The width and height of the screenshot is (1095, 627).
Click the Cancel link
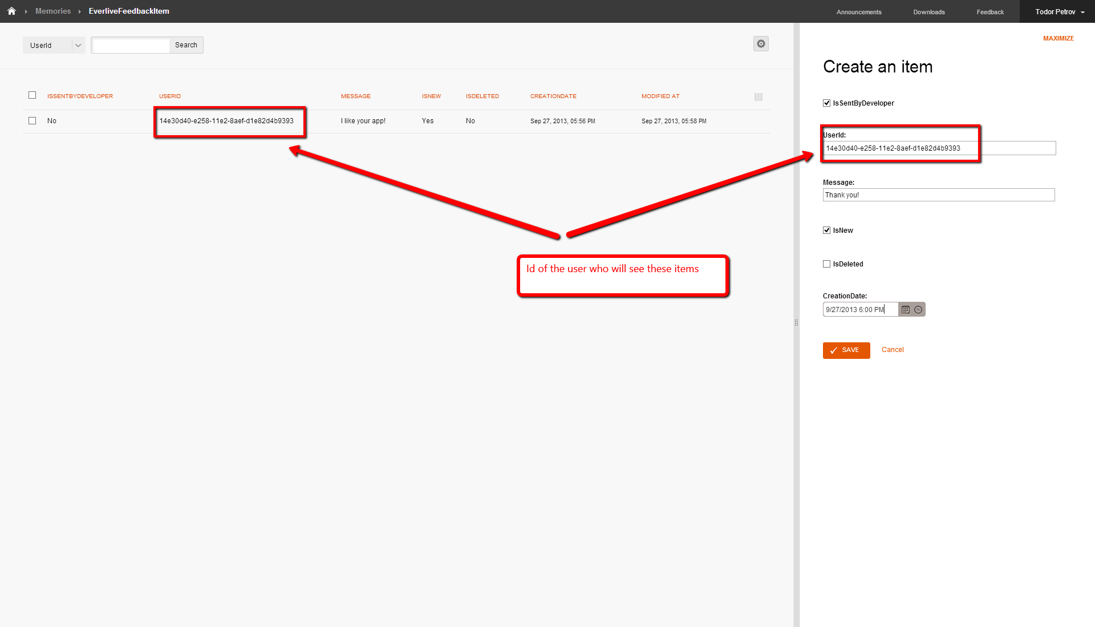coord(893,350)
